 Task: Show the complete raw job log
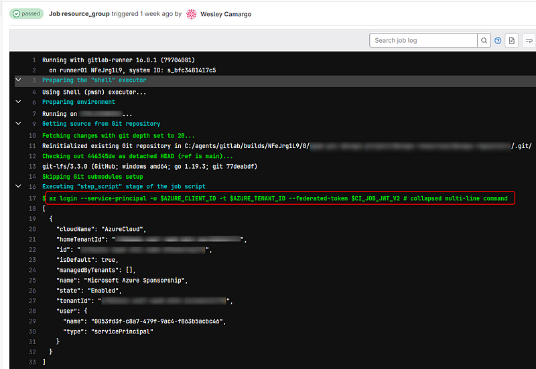tap(512, 40)
